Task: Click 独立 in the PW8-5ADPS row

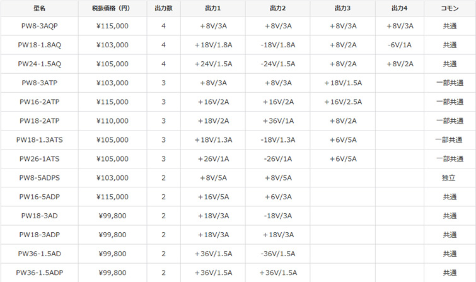Action: 449,178
